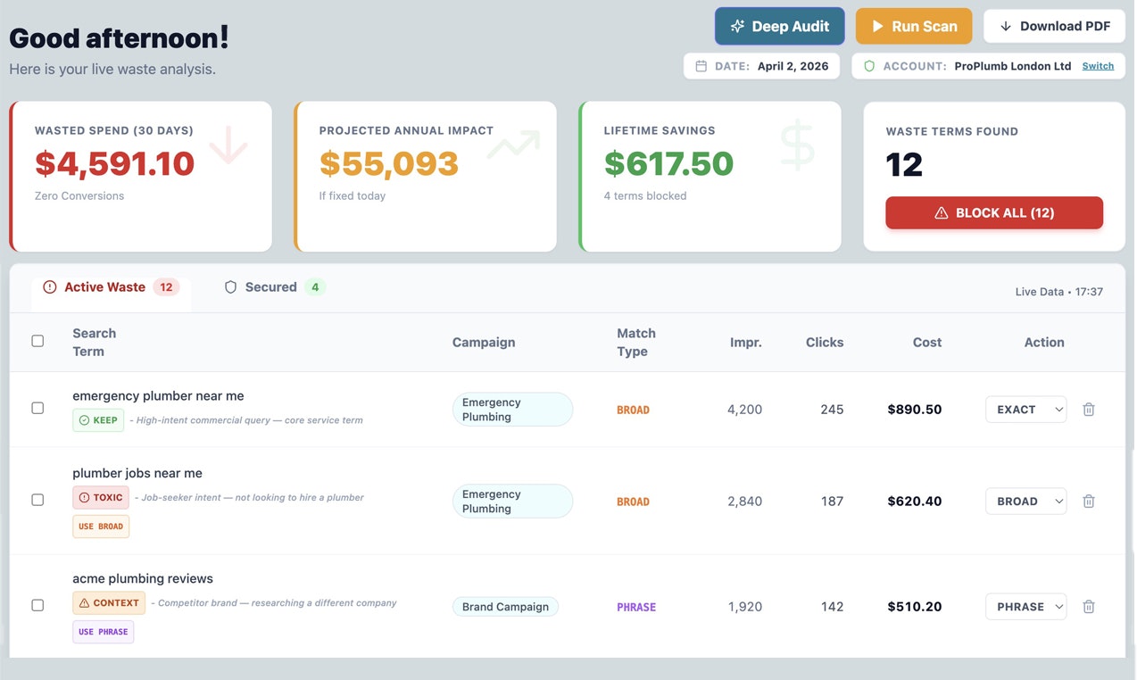This screenshot has width=1137, height=680.
Task: Click the KEEP tag
Action: [x=98, y=420]
